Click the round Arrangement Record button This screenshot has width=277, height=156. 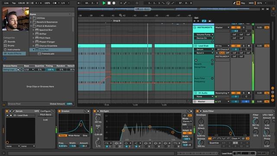tap(114, 3)
